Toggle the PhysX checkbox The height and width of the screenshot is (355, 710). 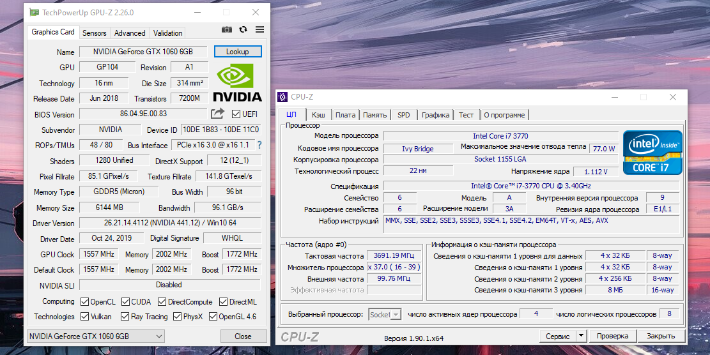pyautogui.click(x=177, y=317)
